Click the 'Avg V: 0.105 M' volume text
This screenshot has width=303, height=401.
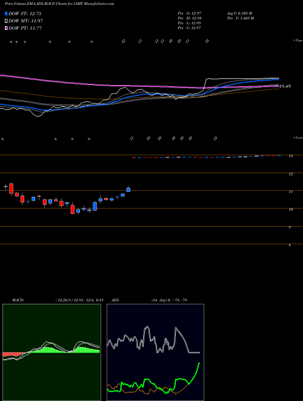coord(239,13)
